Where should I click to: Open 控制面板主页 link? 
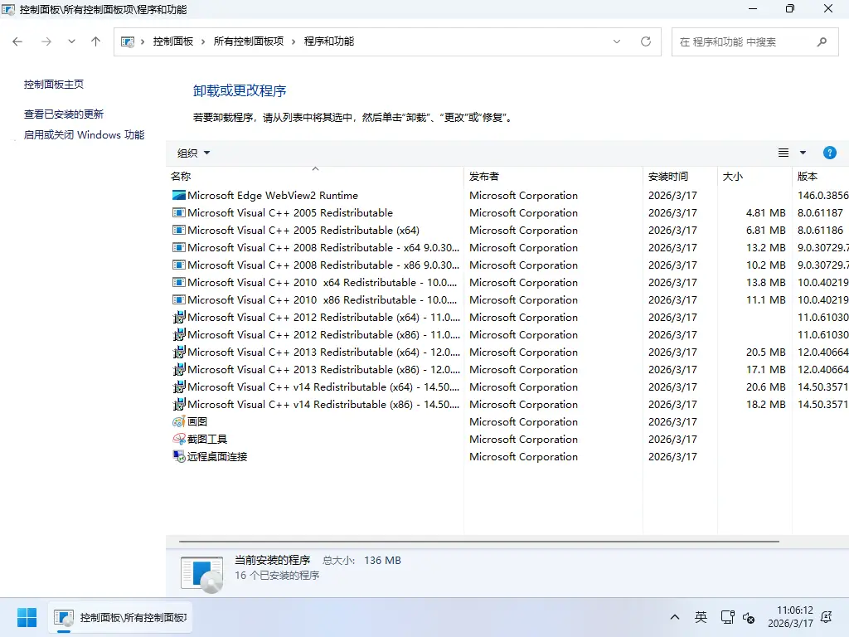coord(54,85)
